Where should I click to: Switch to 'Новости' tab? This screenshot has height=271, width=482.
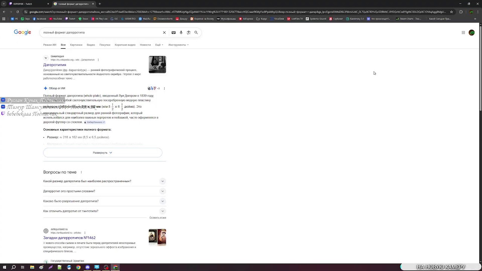(145, 45)
